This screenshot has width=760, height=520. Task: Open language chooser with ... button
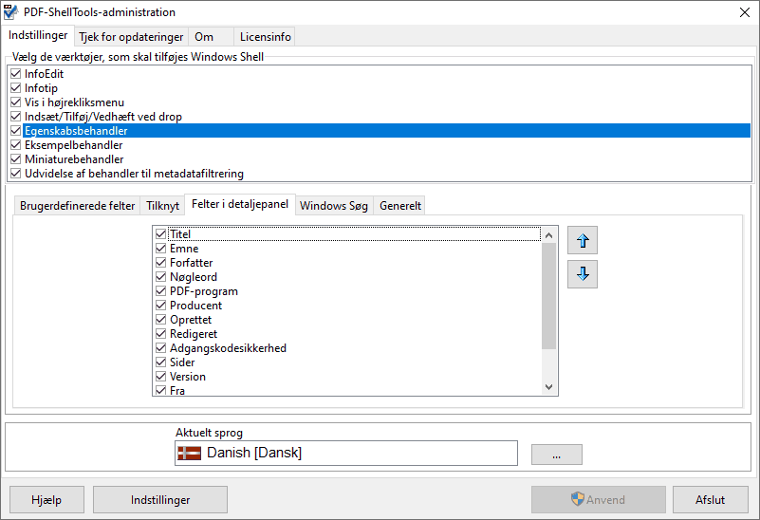tap(556, 455)
